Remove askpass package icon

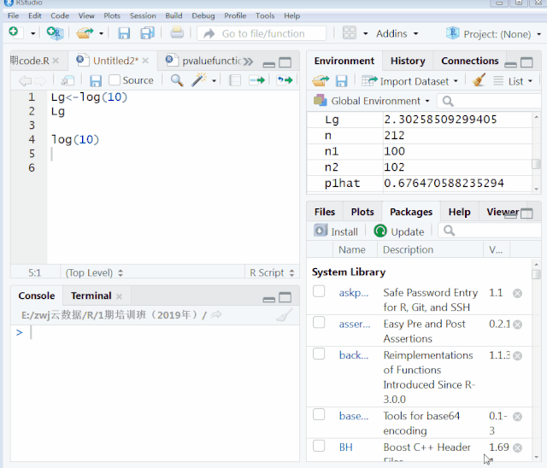click(x=517, y=294)
